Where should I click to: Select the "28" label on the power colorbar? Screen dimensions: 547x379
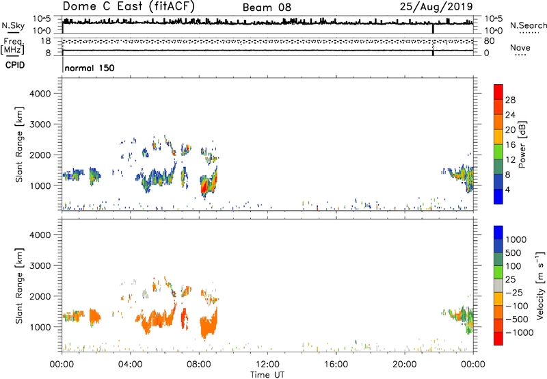coord(510,100)
